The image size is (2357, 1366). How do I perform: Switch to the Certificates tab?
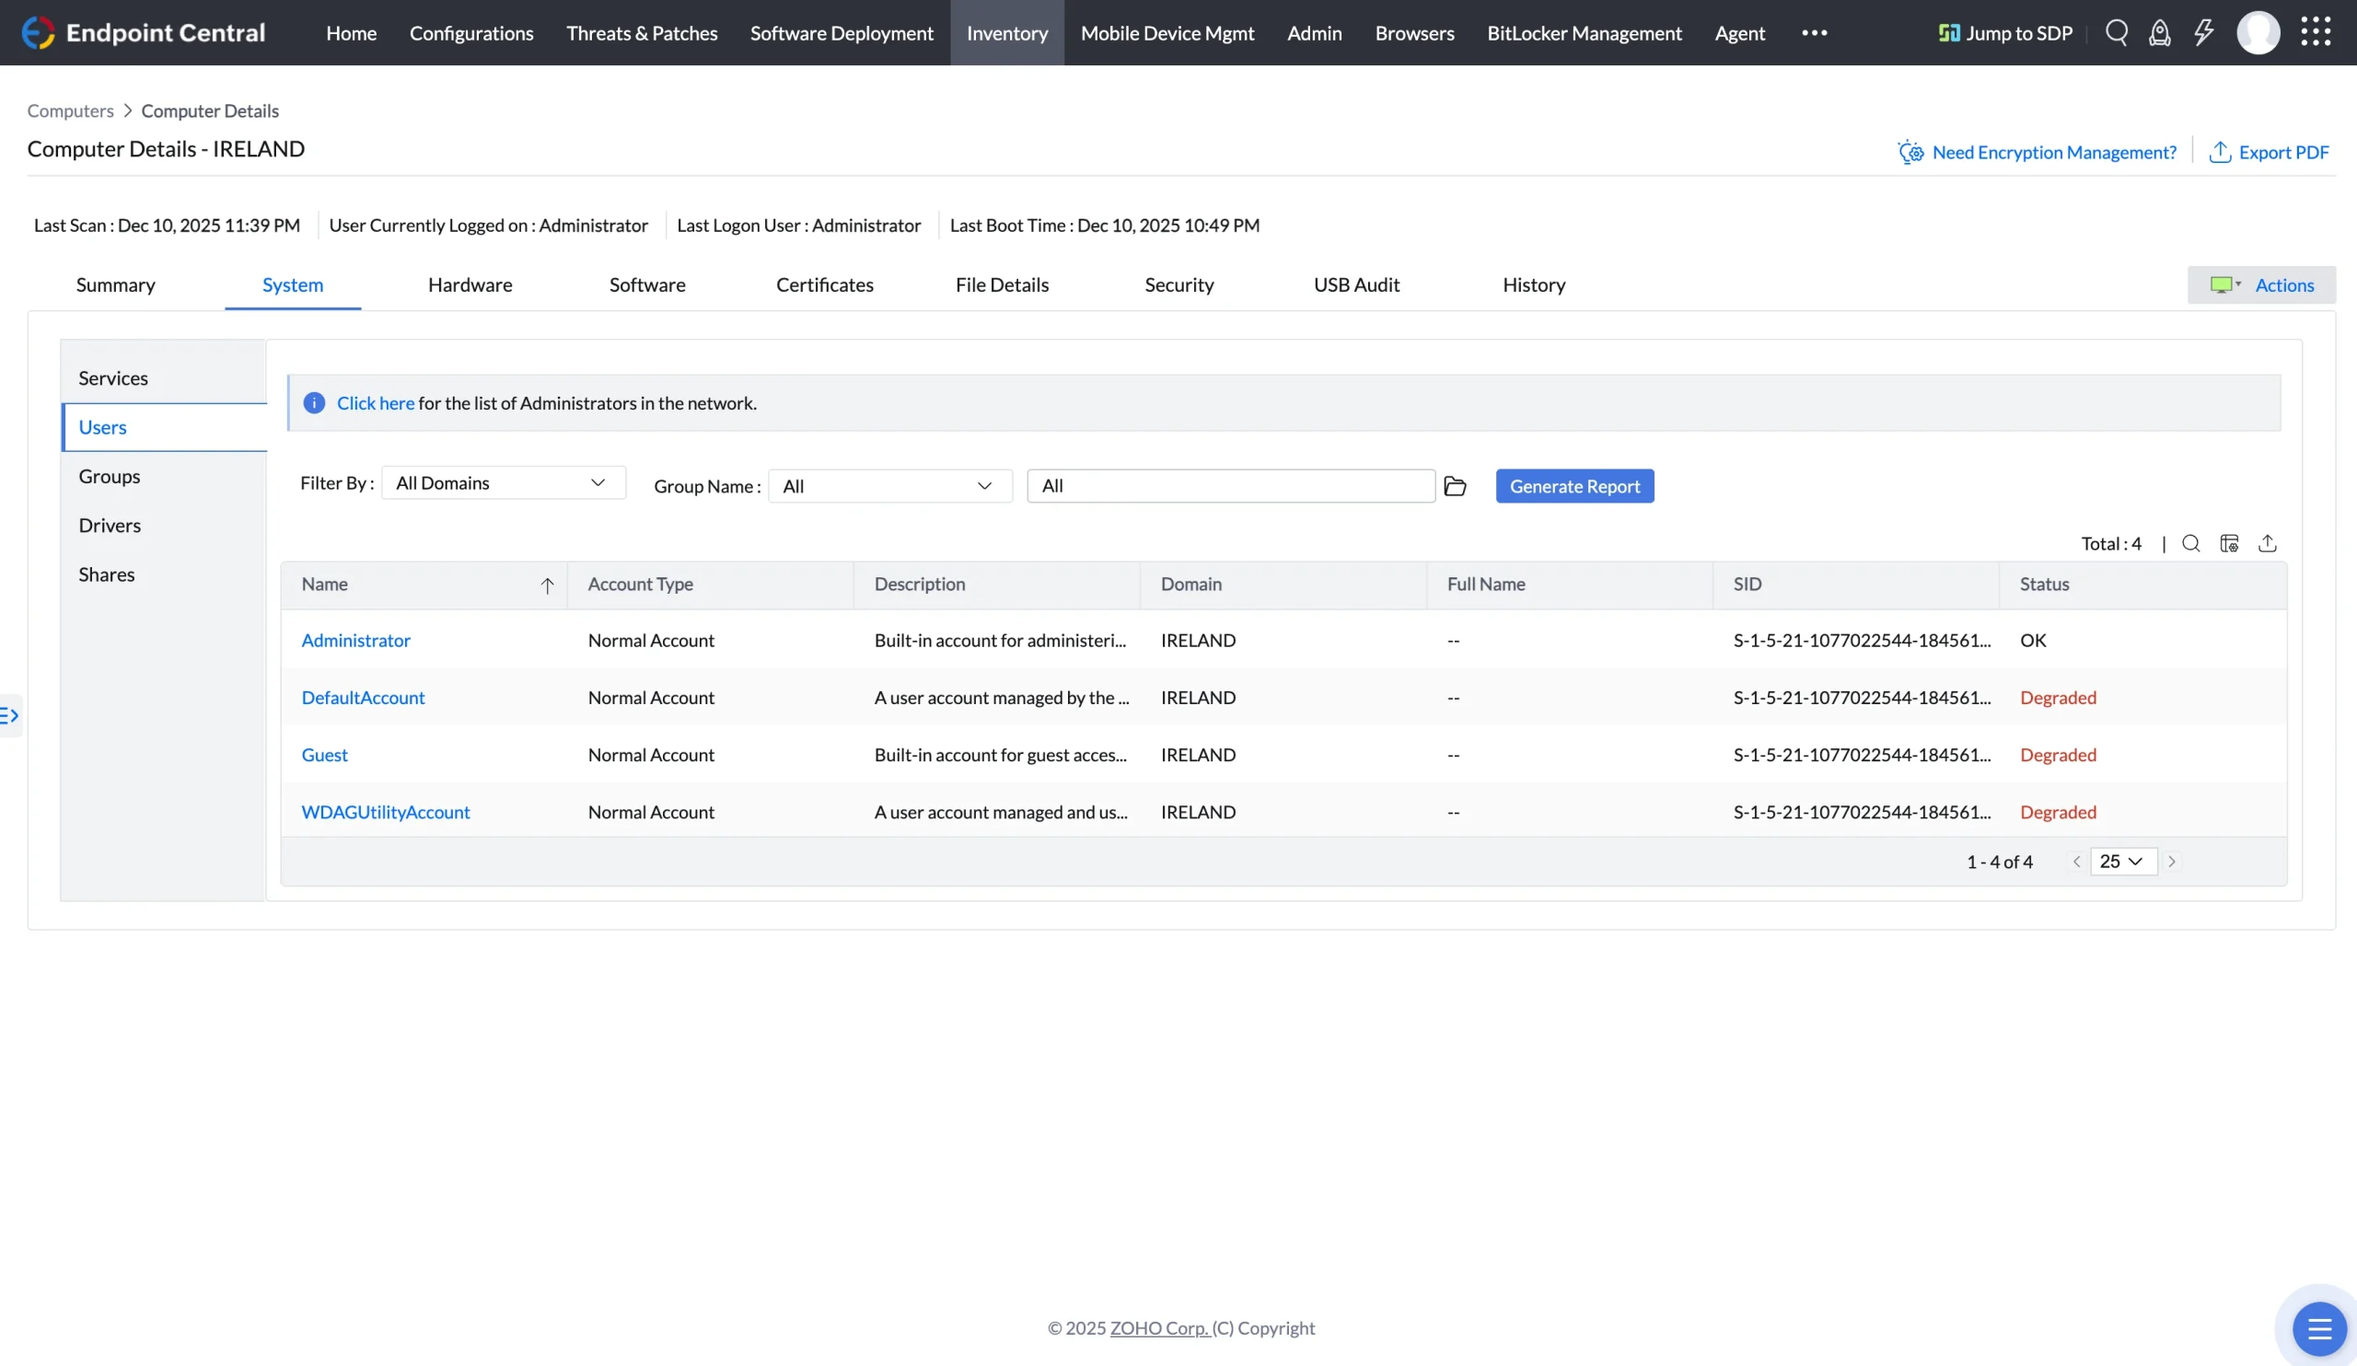(825, 285)
